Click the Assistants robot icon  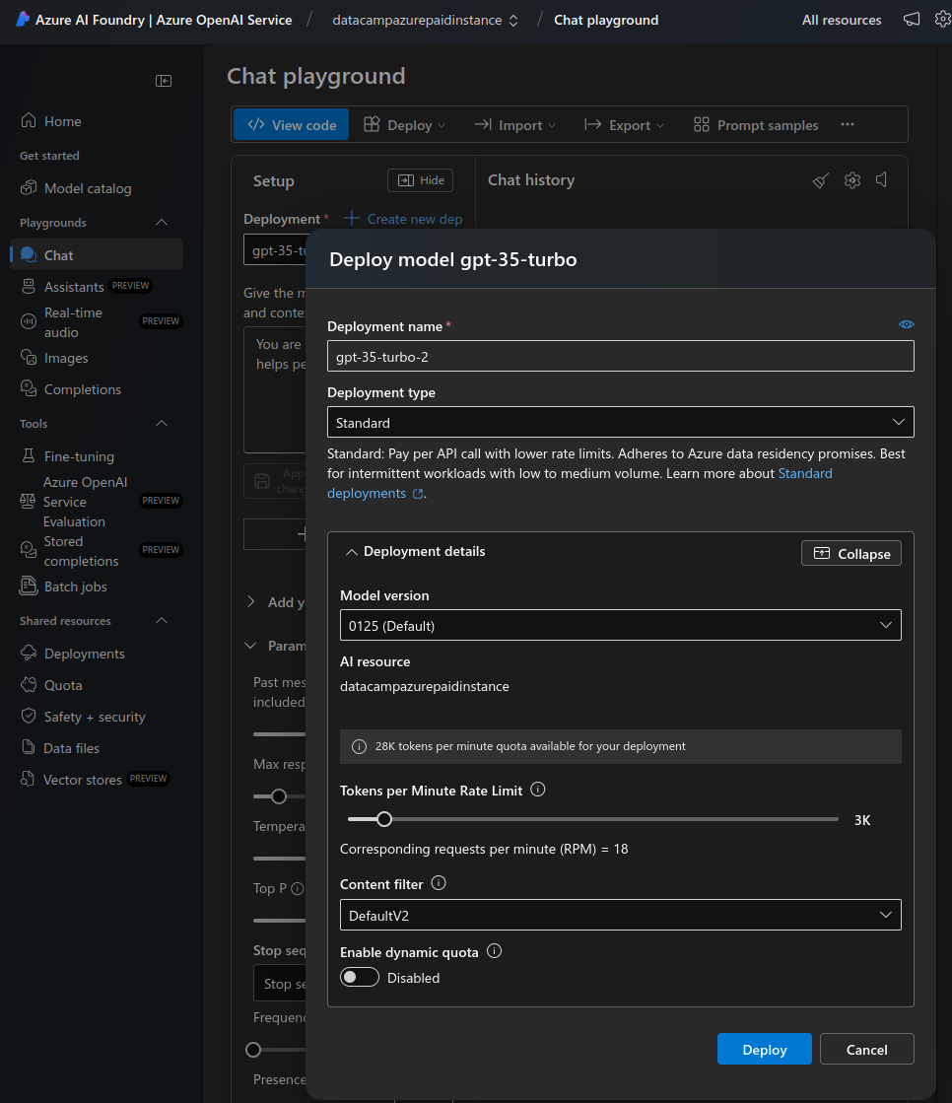pos(29,286)
